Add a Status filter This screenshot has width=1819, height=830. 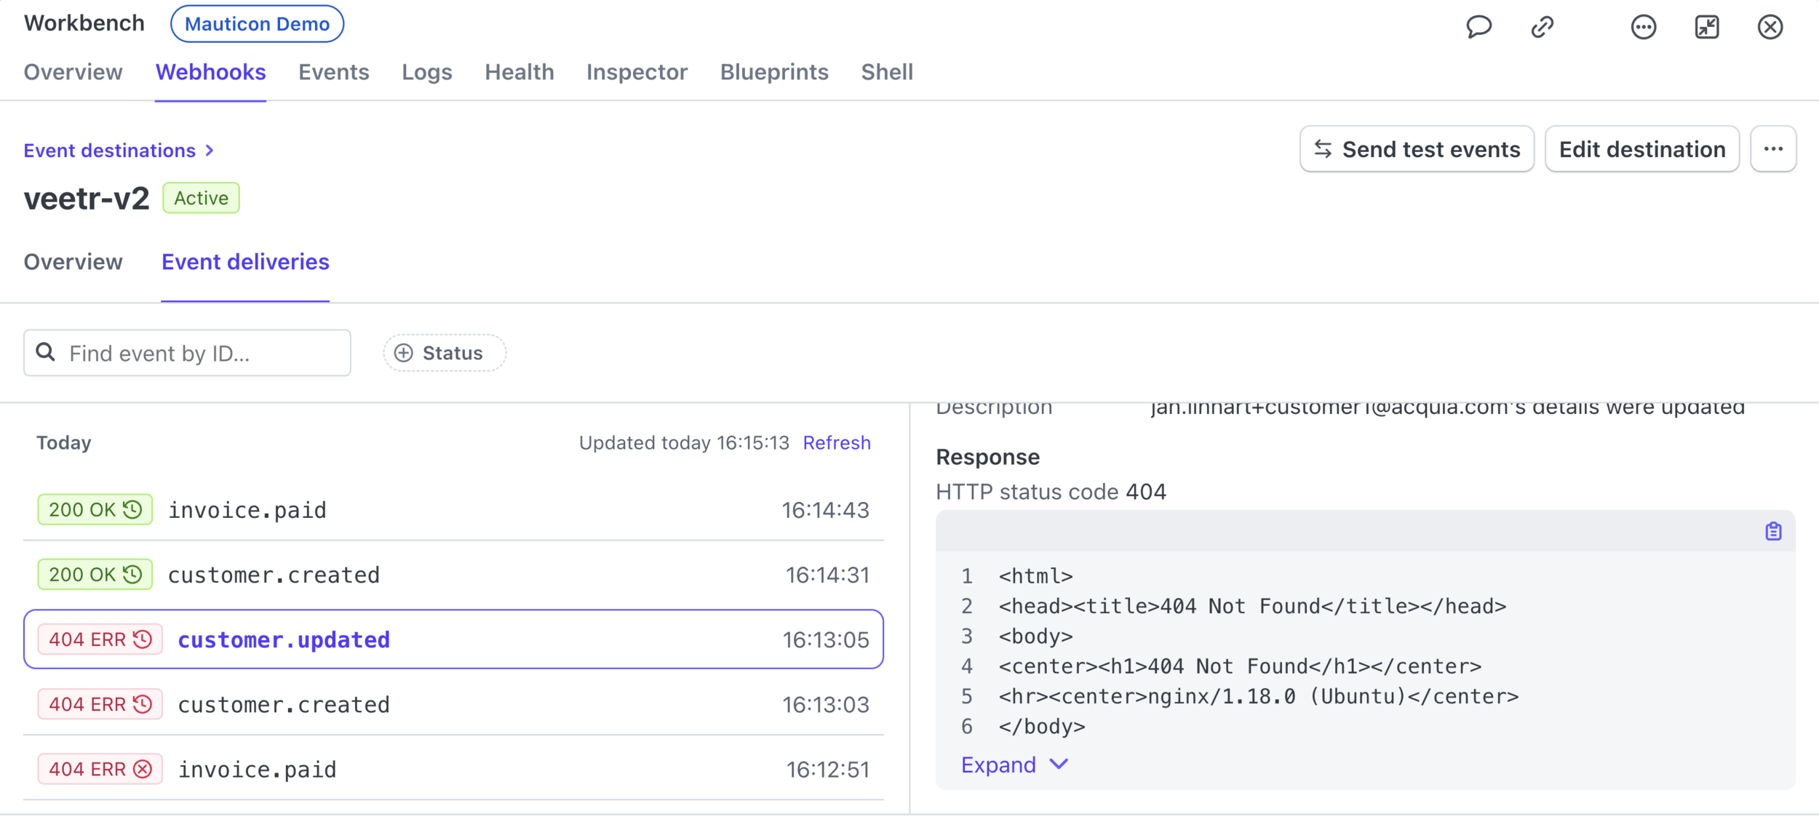[444, 353]
